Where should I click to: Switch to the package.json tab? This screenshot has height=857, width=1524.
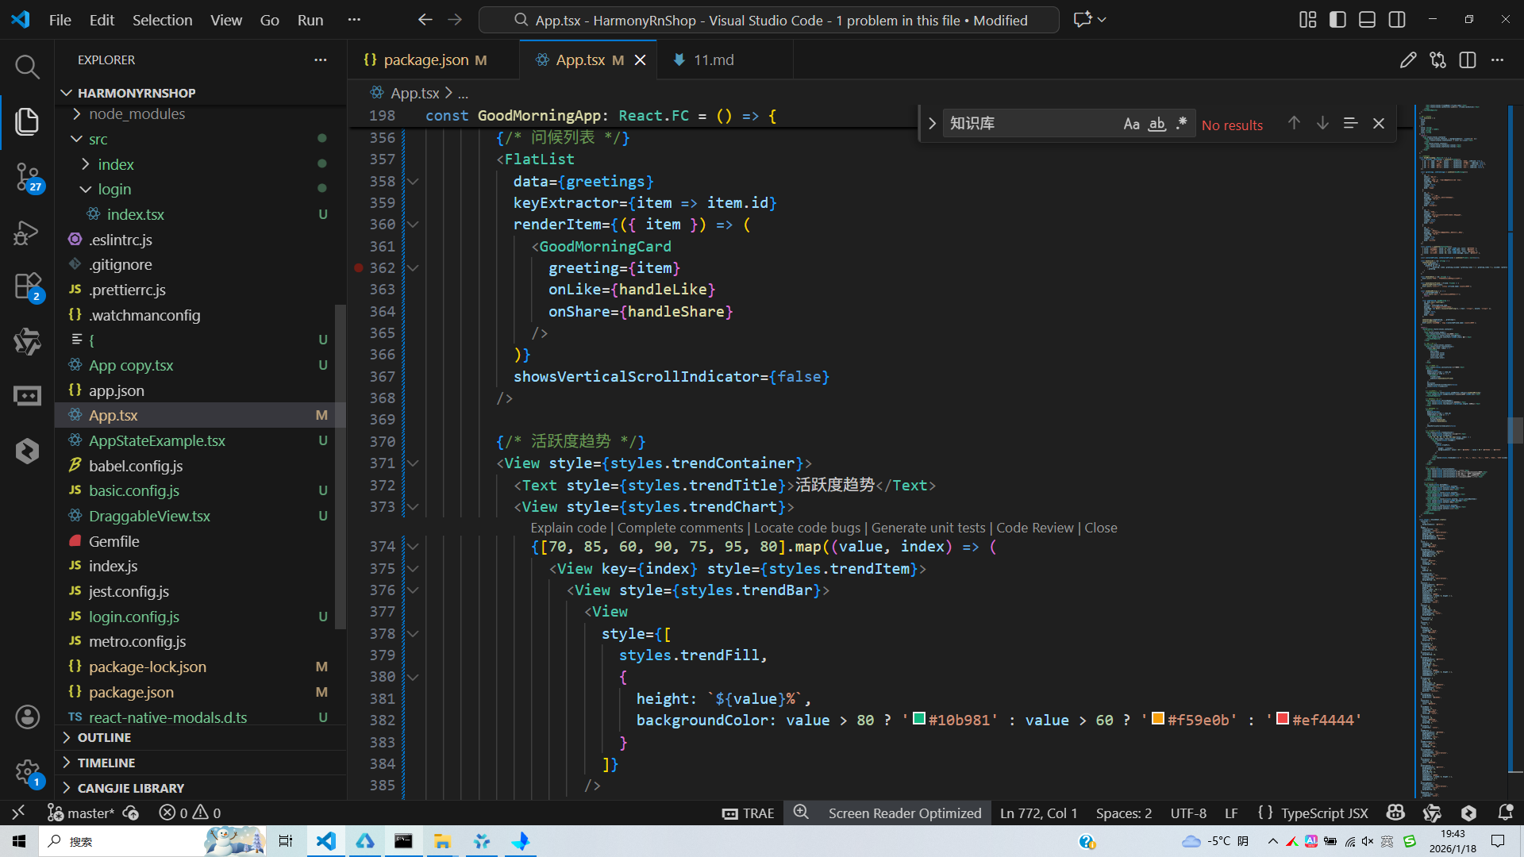coord(425,60)
